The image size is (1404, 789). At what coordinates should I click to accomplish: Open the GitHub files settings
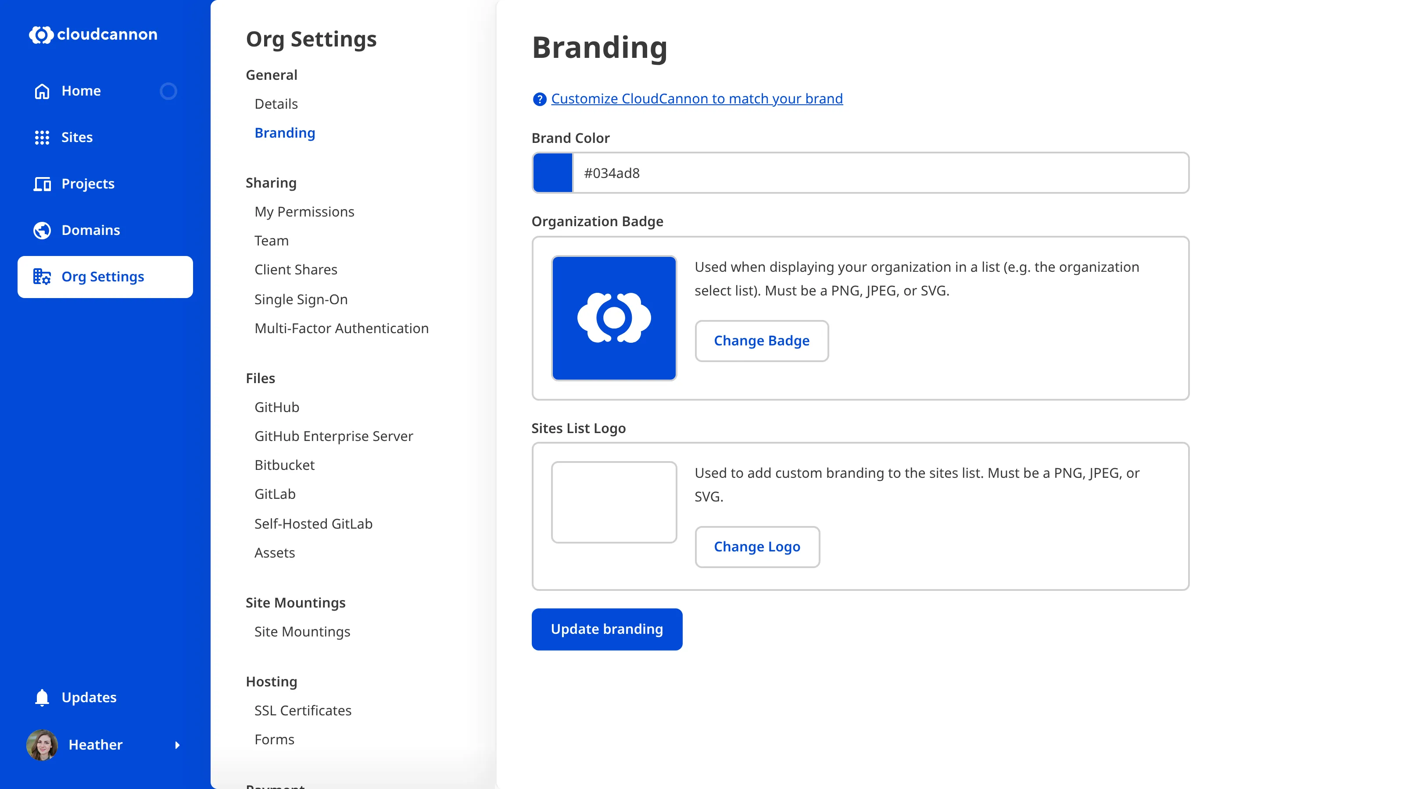click(277, 407)
